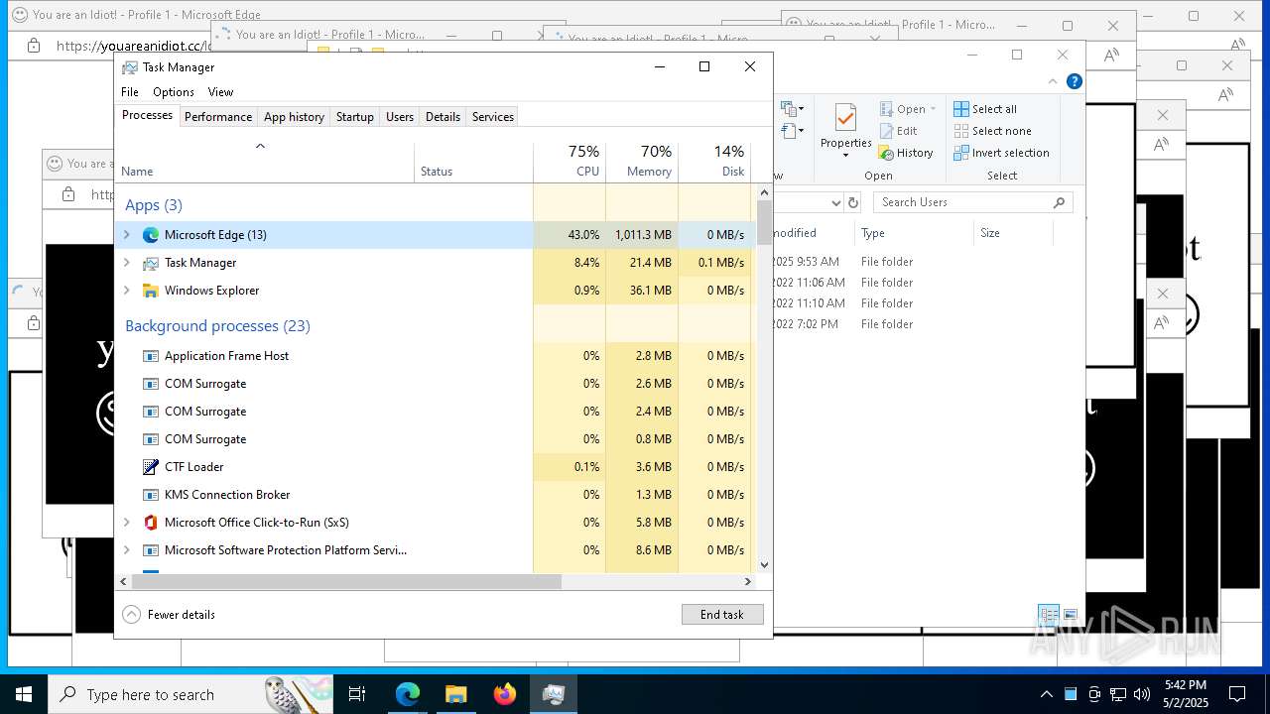Click the End task button
The height and width of the screenshot is (714, 1270).
(x=722, y=615)
